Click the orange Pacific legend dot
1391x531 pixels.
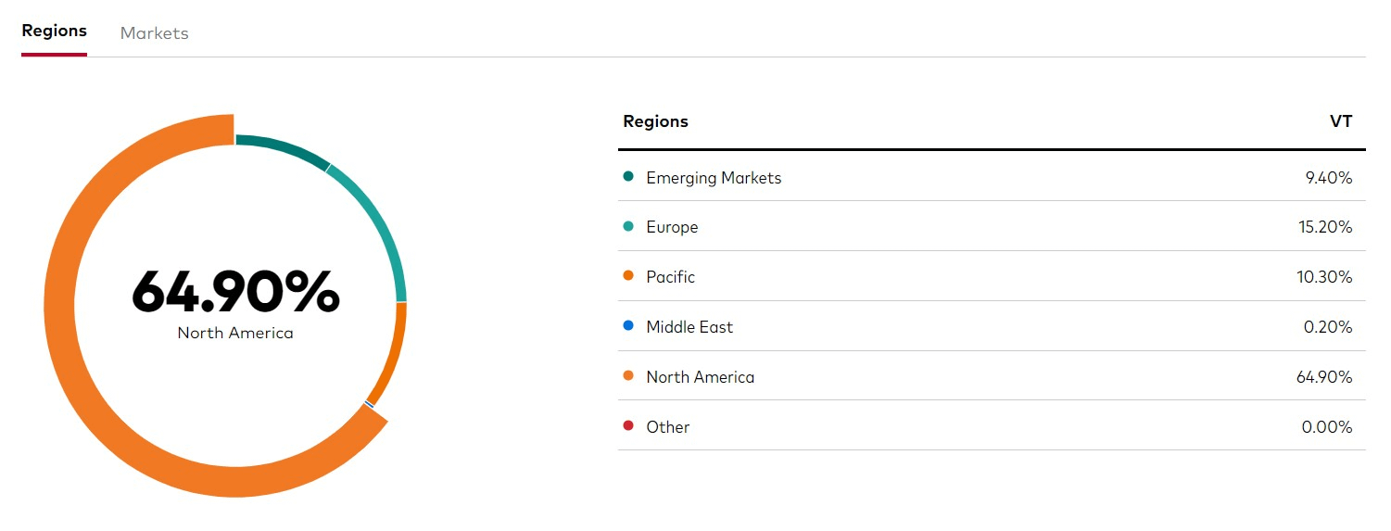pos(628,277)
